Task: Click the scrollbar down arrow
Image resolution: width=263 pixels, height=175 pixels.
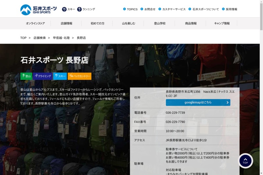Action: pos(261,173)
